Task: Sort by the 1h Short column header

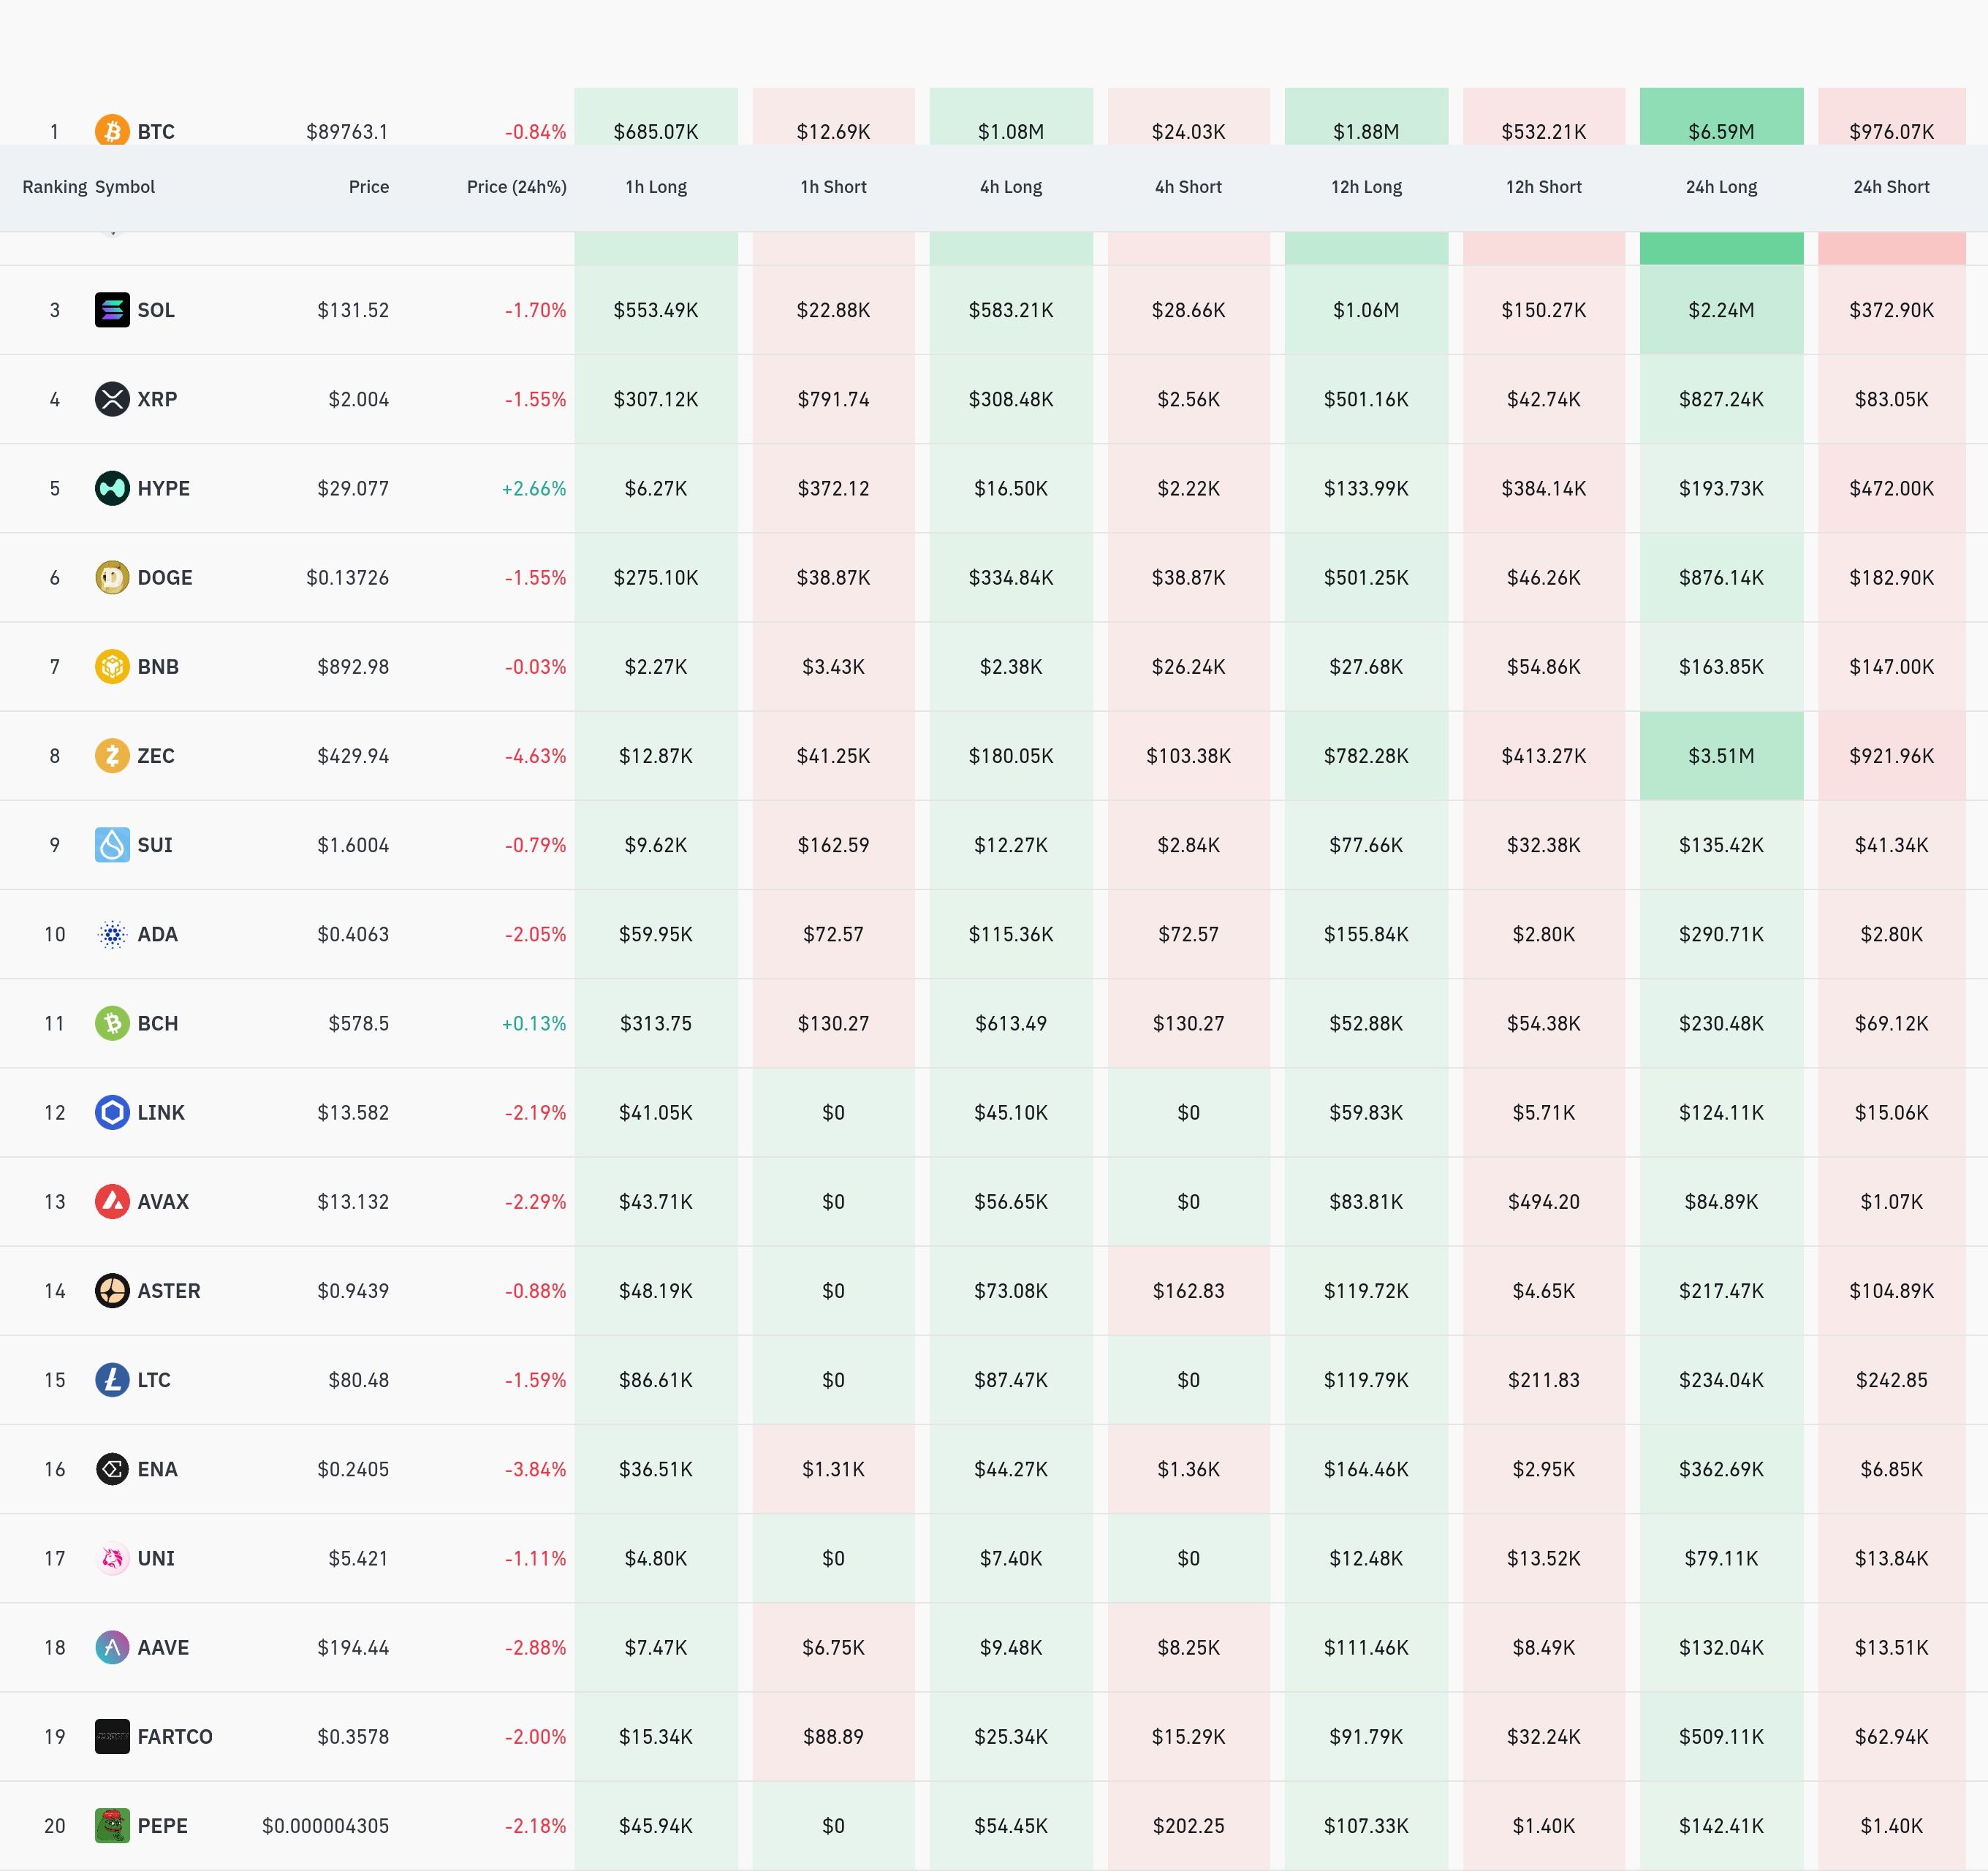Action: click(833, 187)
